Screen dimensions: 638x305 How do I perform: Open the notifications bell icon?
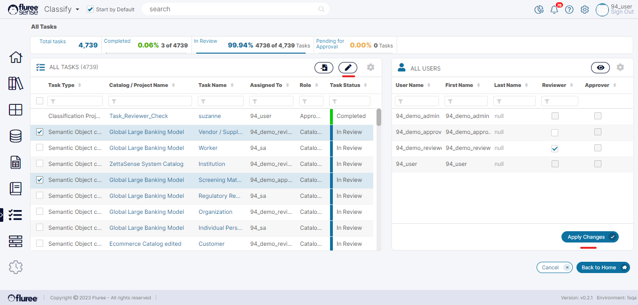click(554, 9)
